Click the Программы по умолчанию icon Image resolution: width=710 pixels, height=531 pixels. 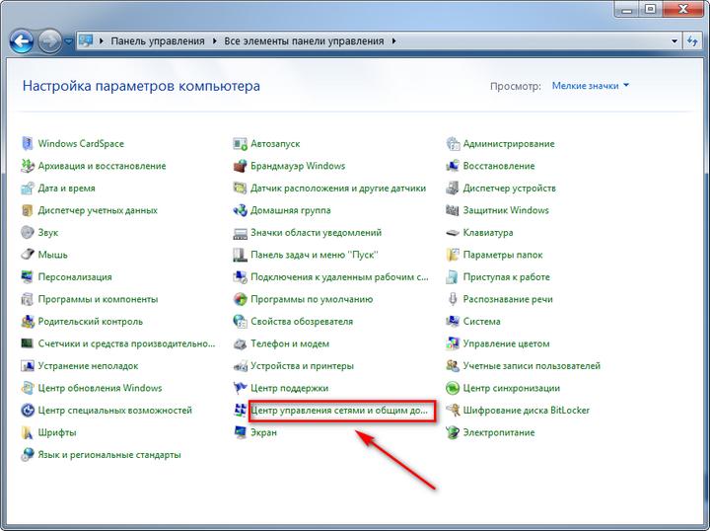[240, 299]
